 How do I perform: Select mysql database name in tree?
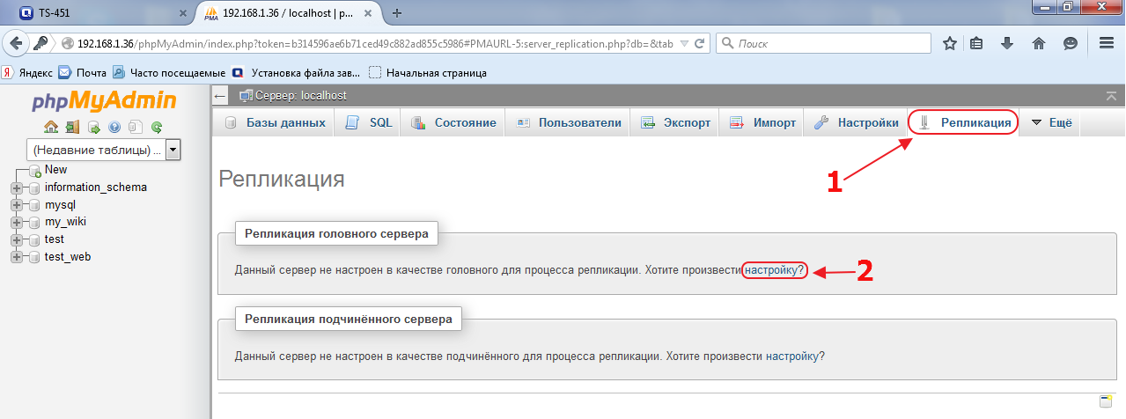tap(60, 205)
